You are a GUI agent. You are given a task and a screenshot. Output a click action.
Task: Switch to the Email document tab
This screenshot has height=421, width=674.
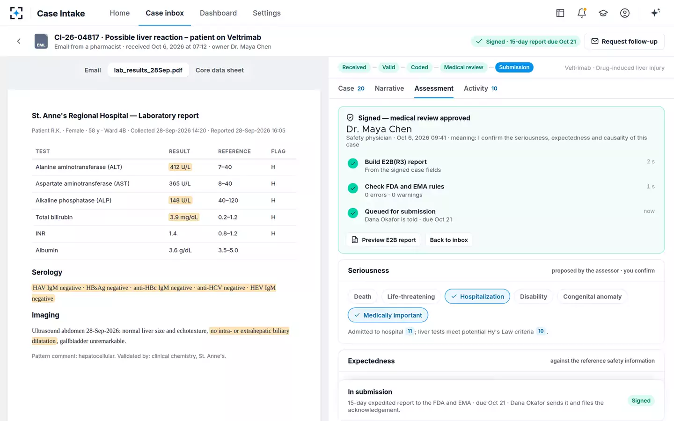[93, 70]
